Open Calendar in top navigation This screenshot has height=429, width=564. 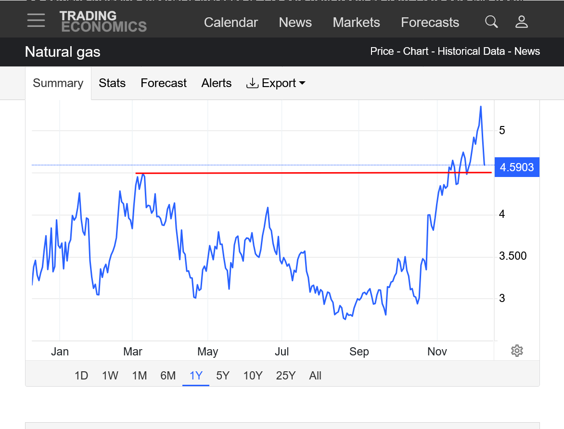[231, 23]
